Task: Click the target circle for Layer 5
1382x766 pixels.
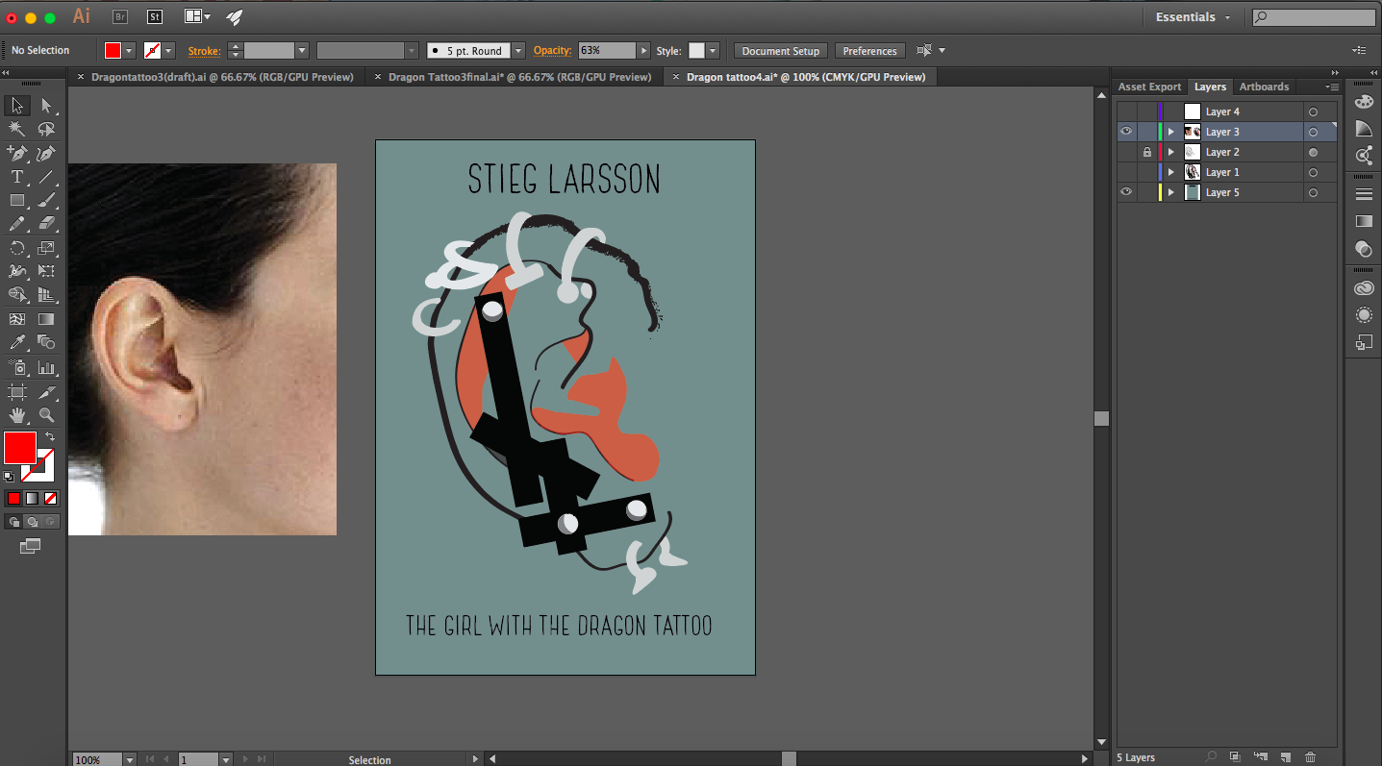Action: pyautogui.click(x=1313, y=192)
